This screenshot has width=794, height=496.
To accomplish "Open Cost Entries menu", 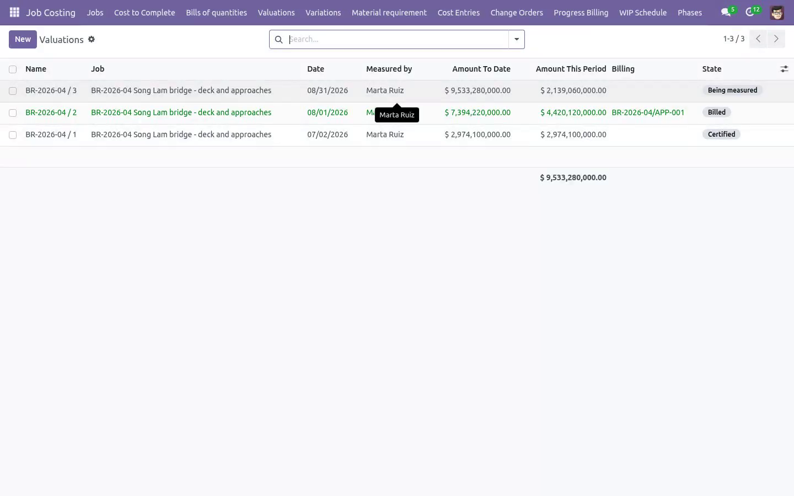I will [x=459, y=12].
